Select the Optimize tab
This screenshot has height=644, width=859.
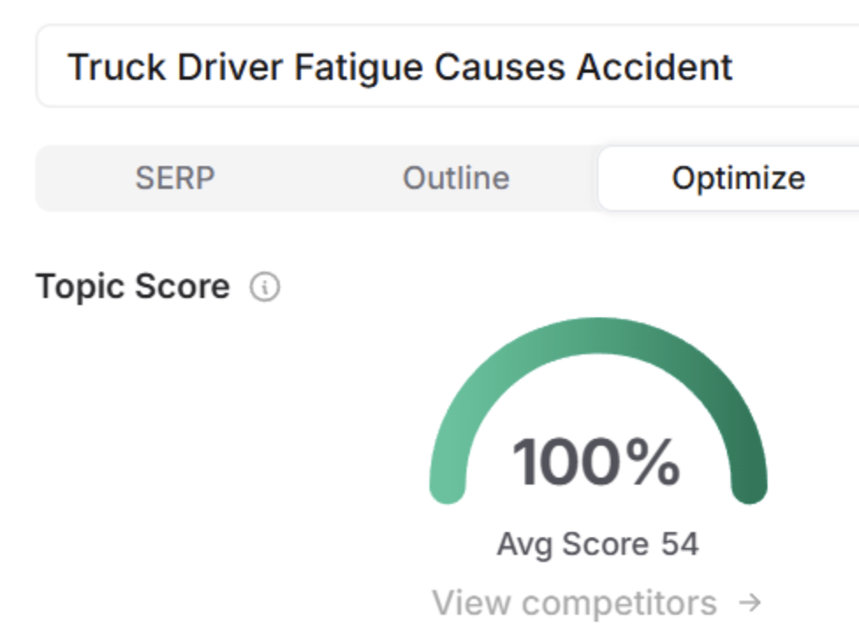coord(738,178)
